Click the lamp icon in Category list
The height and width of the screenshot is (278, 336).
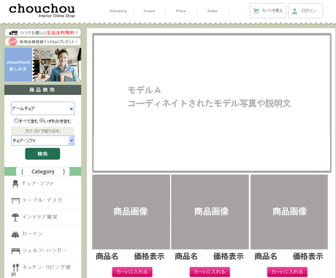[x=15, y=217]
